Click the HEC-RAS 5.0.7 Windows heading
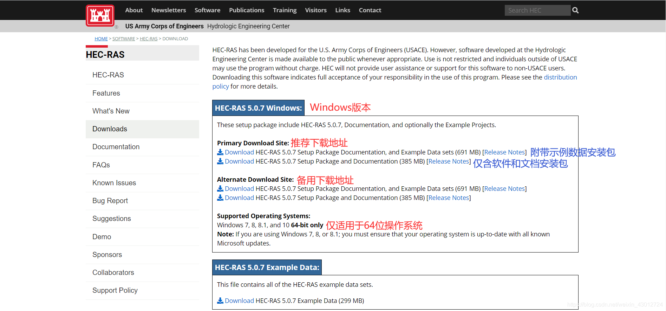Image resolution: width=666 pixels, height=311 pixels. [x=258, y=108]
